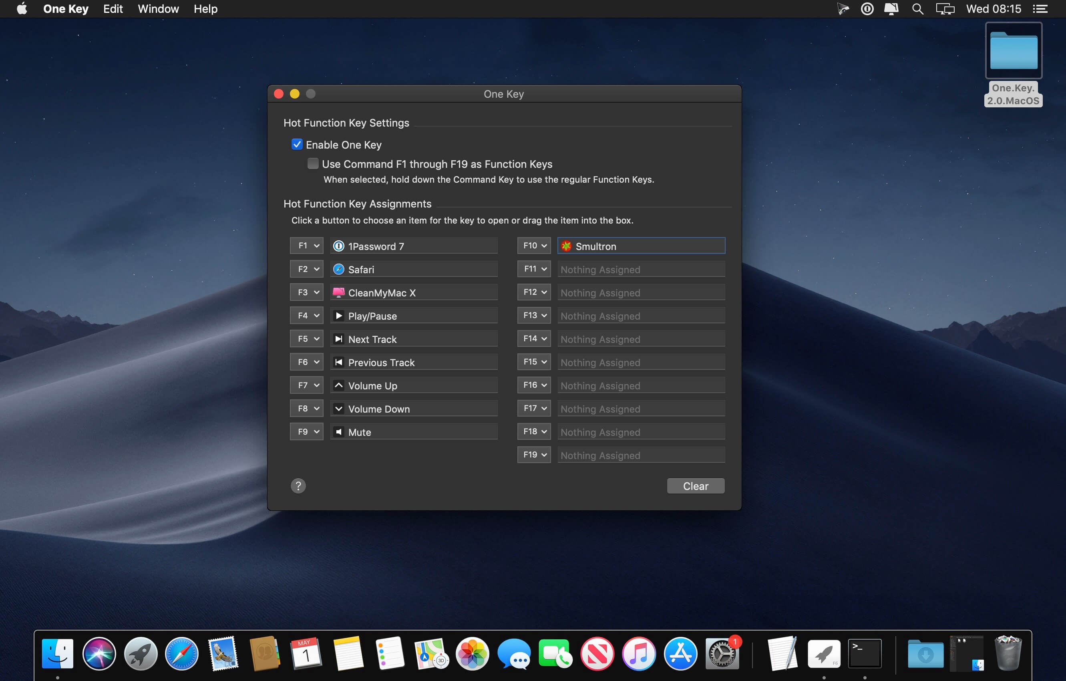Select the Safari assignment for F2

pos(414,269)
